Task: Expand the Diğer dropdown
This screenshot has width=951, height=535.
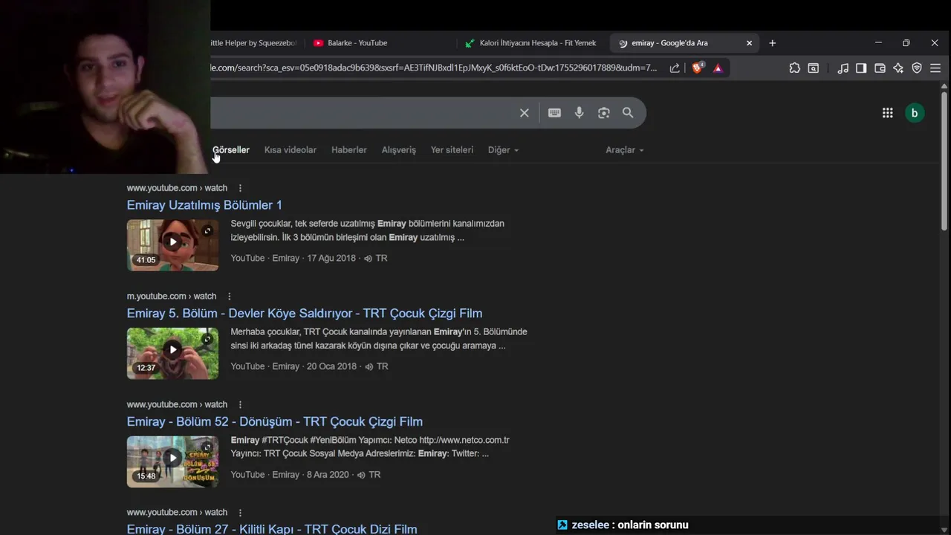Action: 503,150
